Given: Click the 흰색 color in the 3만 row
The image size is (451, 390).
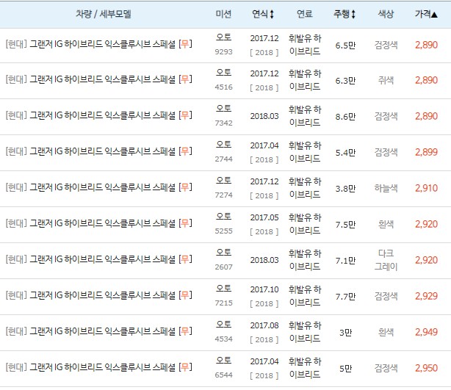Looking at the screenshot, I should (x=386, y=332).
